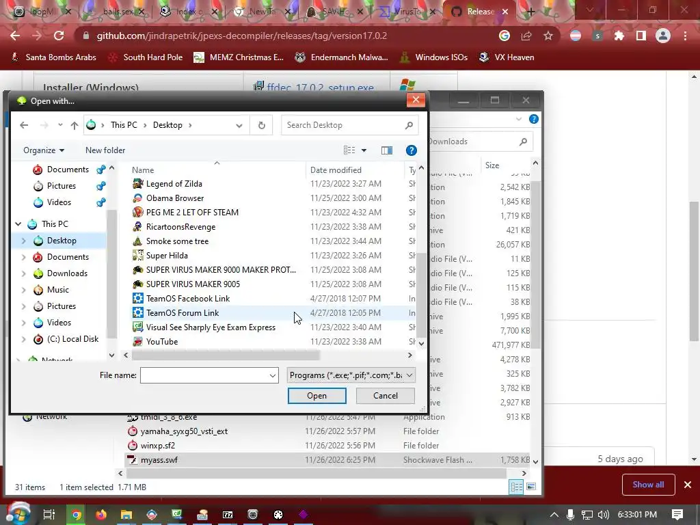700x525 pixels.
Task: Change the view layout icon in dialog
Action: [x=349, y=150]
